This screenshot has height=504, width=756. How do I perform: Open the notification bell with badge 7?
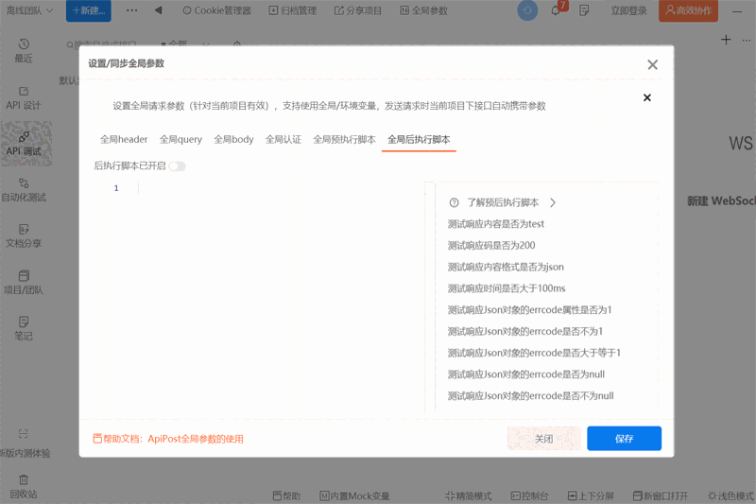(556, 10)
